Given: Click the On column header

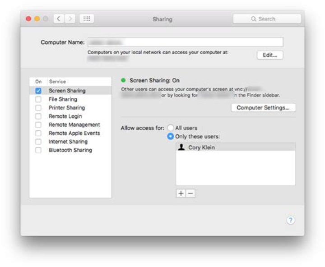Looking at the screenshot, I should pyautogui.click(x=38, y=82).
